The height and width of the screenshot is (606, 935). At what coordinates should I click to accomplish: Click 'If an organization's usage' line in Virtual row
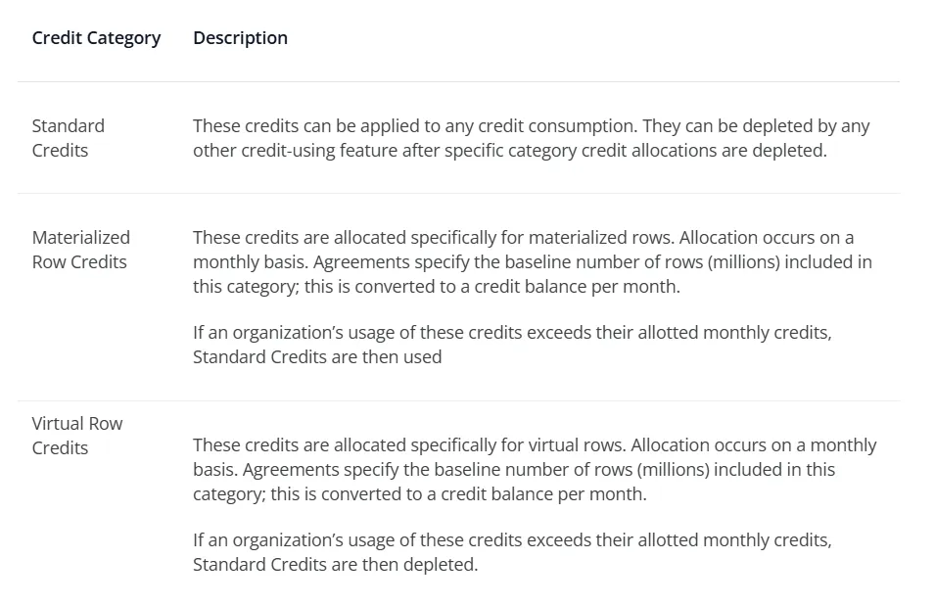pos(512,539)
